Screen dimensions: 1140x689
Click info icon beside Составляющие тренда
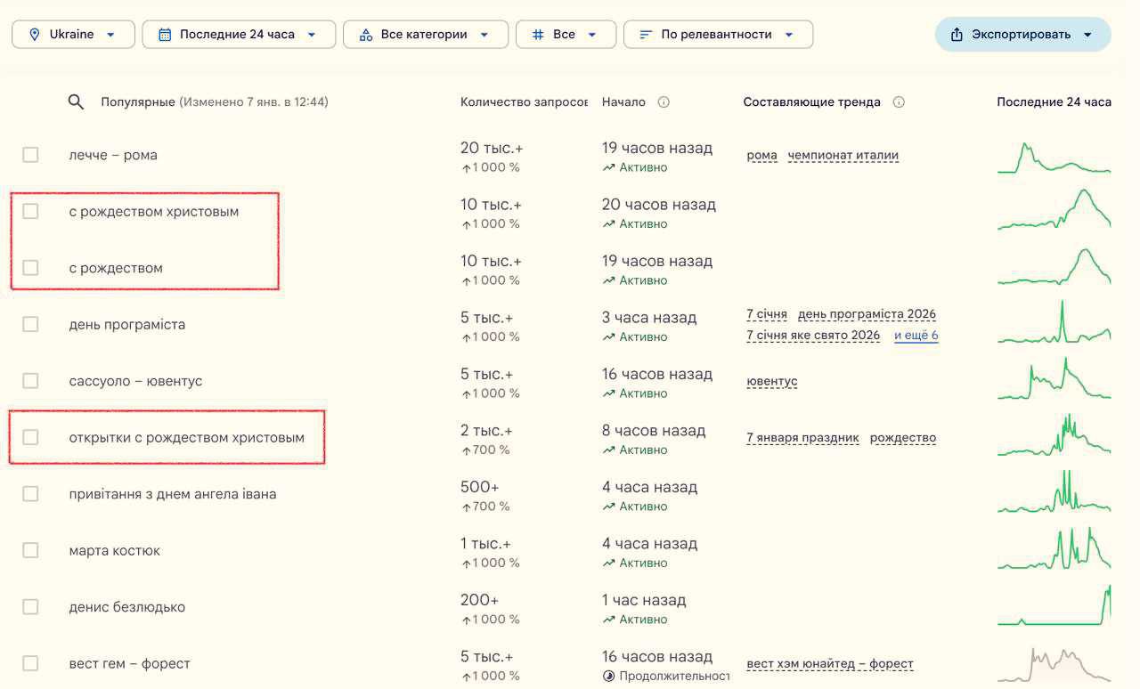[899, 102]
